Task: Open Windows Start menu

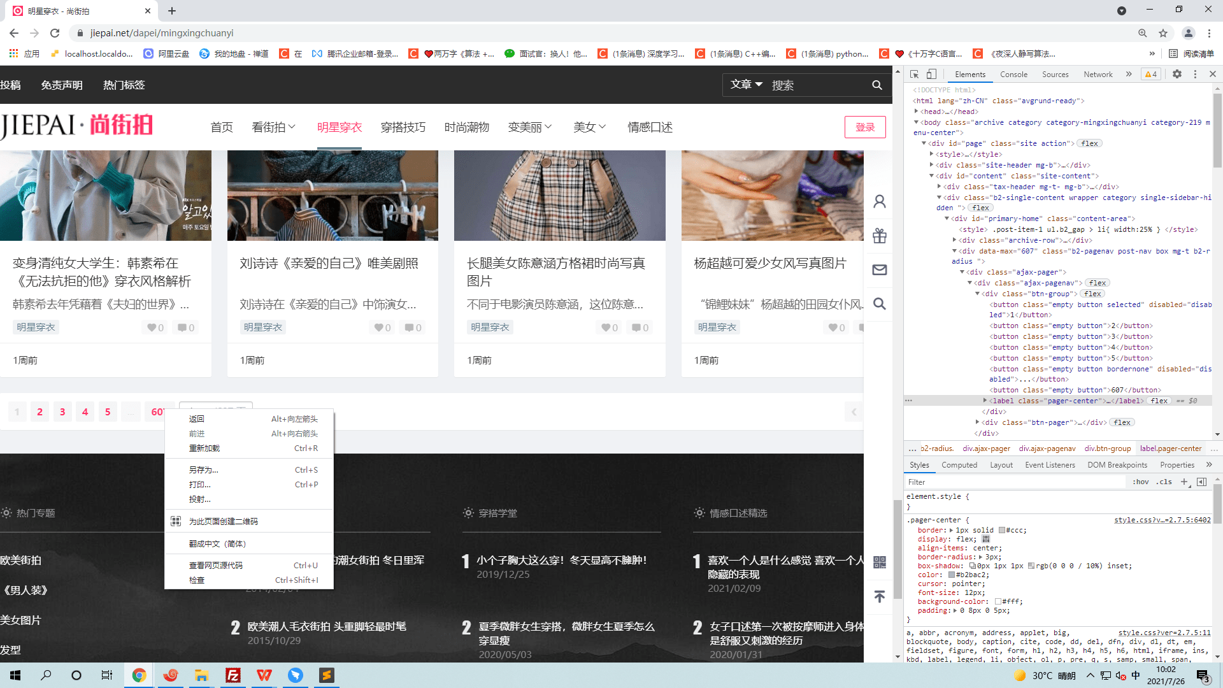Action: coord(15,675)
